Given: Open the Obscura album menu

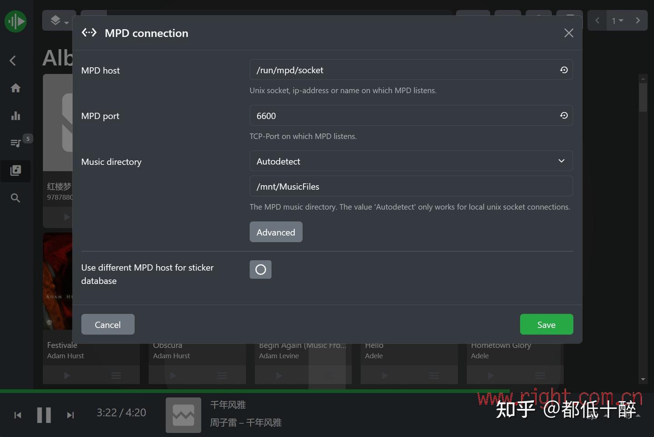Looking at the screenshot, I should pyautogui.click(x=222, y=375).
